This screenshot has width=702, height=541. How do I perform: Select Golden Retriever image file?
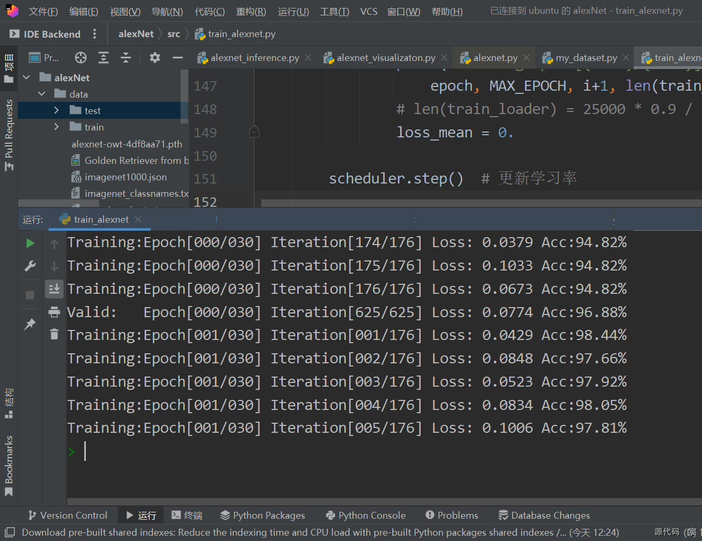(x=130, y=160)
